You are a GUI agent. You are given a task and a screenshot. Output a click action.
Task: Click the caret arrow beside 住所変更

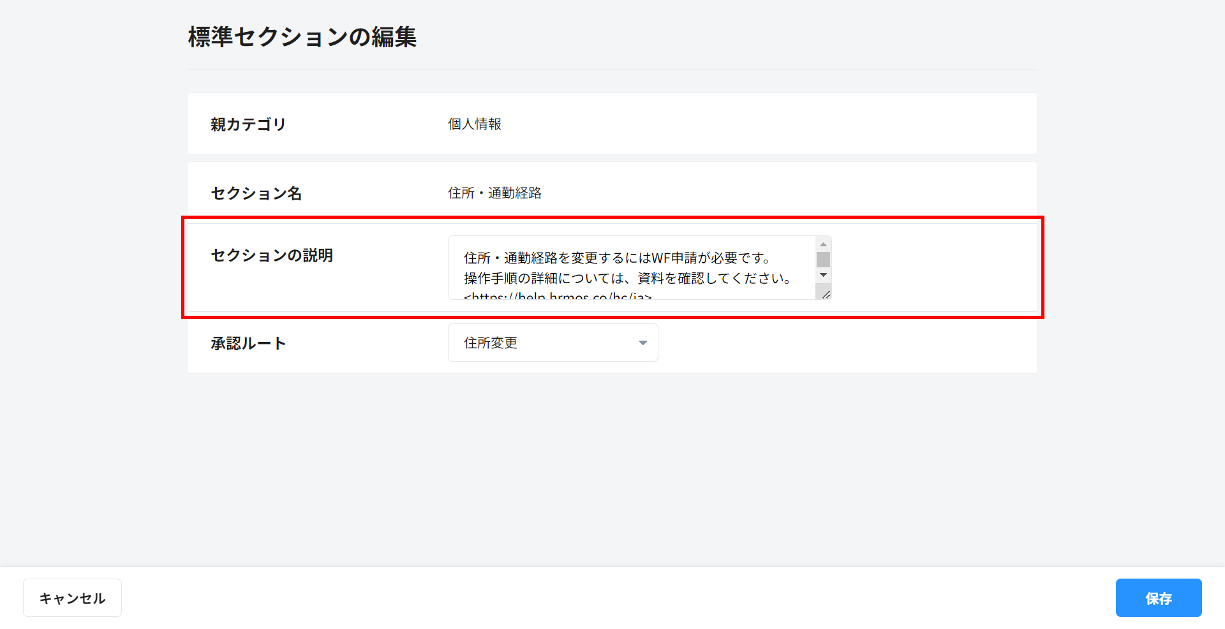click(642, 343)
